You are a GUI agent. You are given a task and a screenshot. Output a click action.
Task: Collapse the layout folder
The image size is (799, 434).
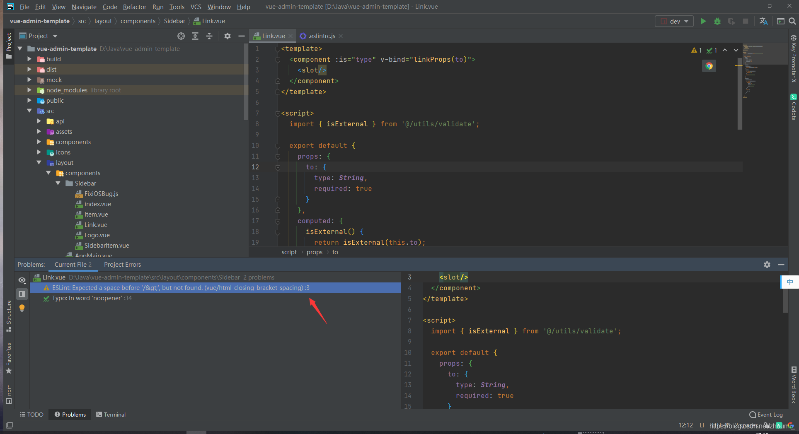39,163
